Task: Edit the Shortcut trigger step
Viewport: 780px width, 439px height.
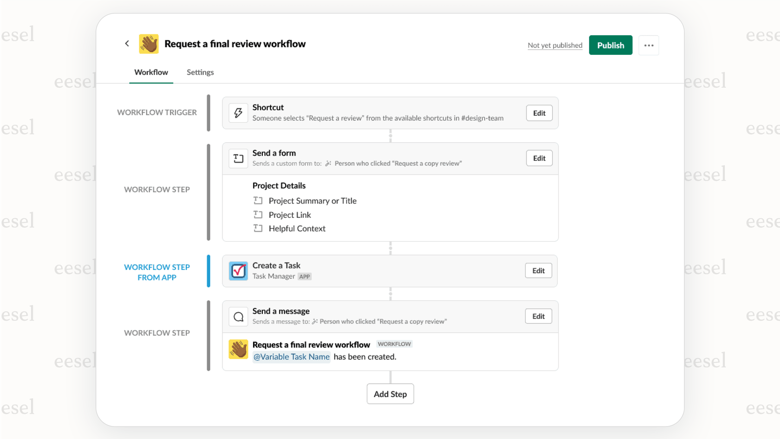Action: pyautogui.click(x=539, y=113)
